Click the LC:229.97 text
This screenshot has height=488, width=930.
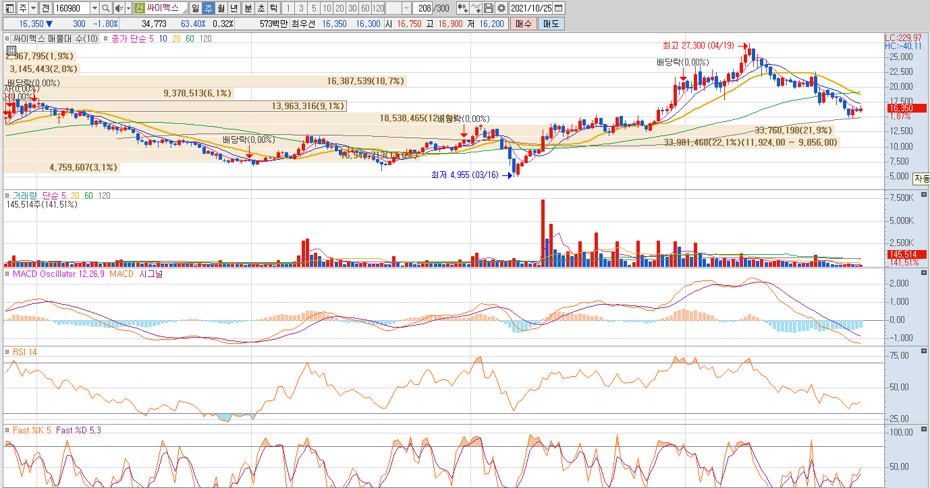[903, 38]
